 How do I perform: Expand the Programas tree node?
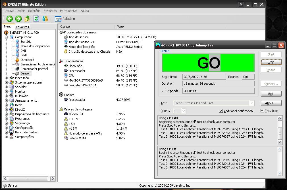click(7, 119)
